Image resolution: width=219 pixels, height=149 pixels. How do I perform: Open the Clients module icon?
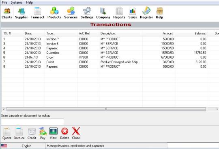pos(7,13)
